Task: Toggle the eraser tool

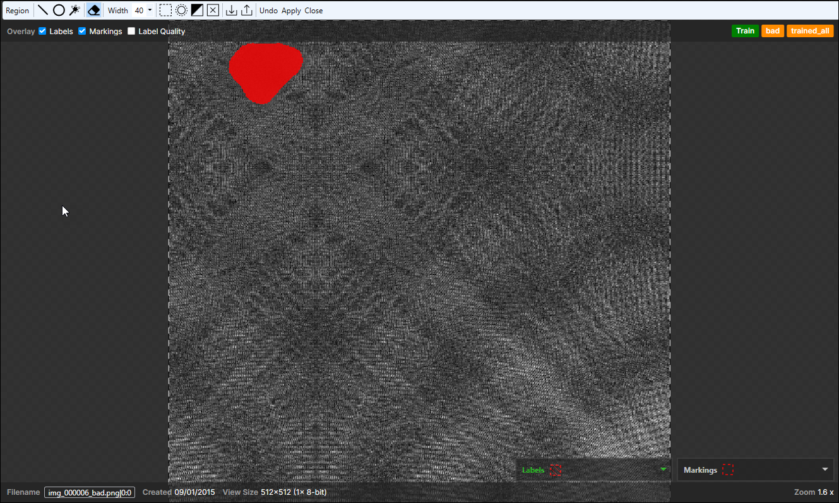Action: pos(93,10)
